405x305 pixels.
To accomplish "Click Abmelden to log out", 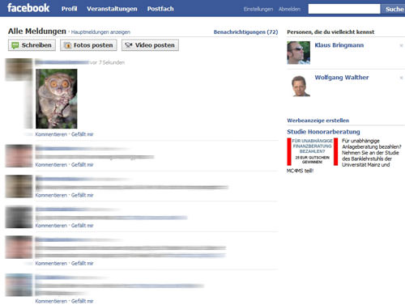I will click(289, 9).
